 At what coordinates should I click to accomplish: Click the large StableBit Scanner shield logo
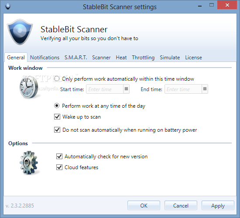click(20, 32)
